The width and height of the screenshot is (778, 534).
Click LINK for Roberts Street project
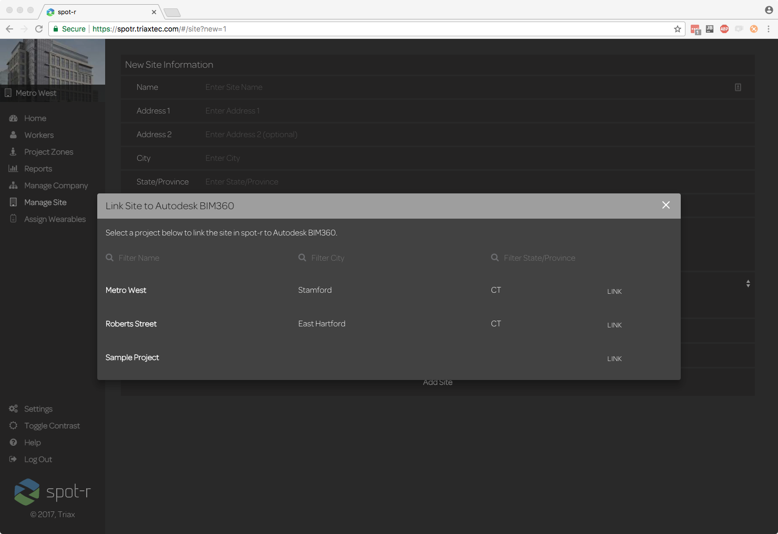pos(615,325)
